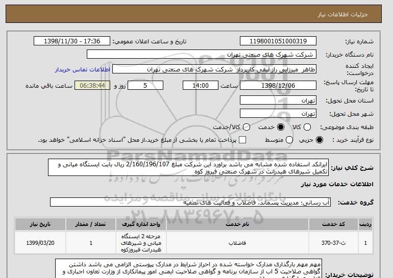Screen dimensions: 393x278
Task: Click the طبقه بندی موضوعی label
Action: point(347,127)
